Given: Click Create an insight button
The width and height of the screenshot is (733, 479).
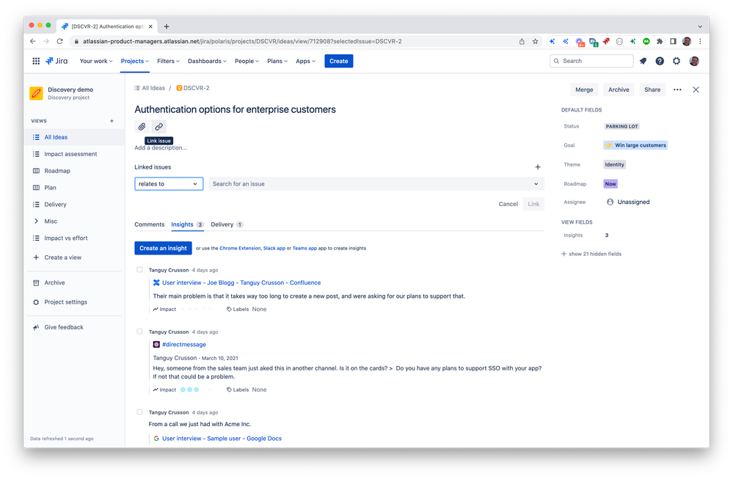Looking at the screenshot, I should pos(163,248).
